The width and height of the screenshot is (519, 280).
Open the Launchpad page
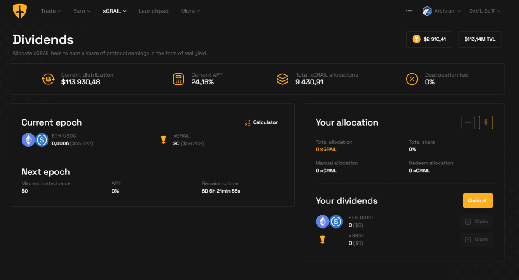tap(154, 11)
